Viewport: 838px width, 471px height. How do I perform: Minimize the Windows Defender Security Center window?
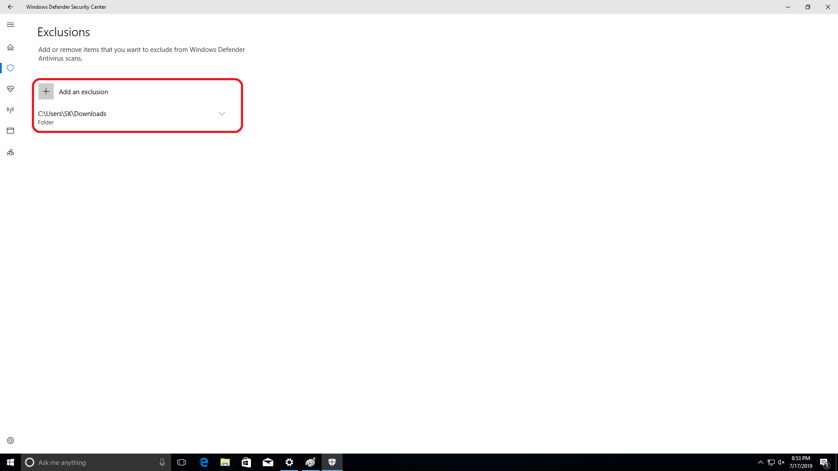pos(788,7)
